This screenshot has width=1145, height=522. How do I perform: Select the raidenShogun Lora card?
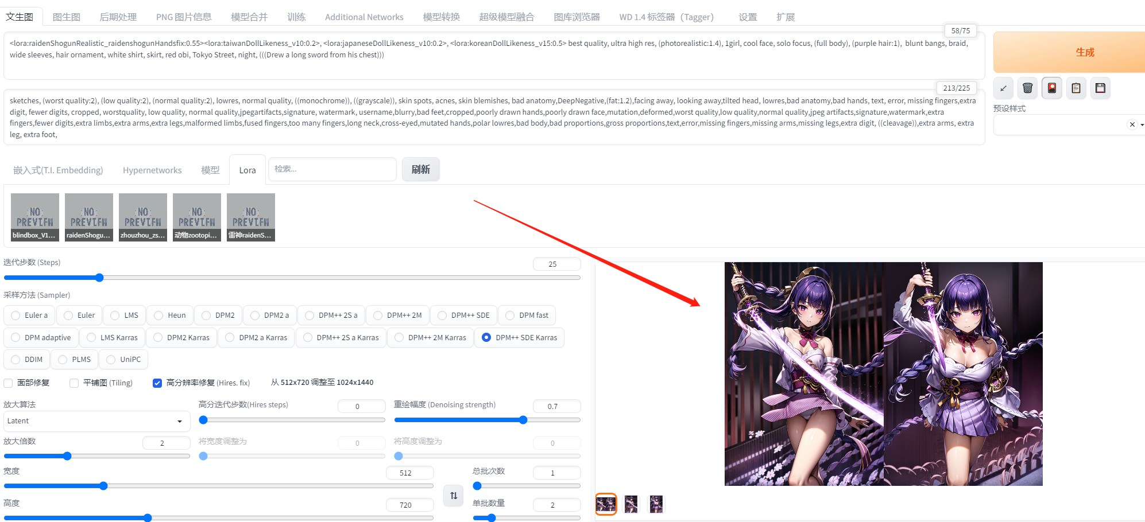coord(88,217)
